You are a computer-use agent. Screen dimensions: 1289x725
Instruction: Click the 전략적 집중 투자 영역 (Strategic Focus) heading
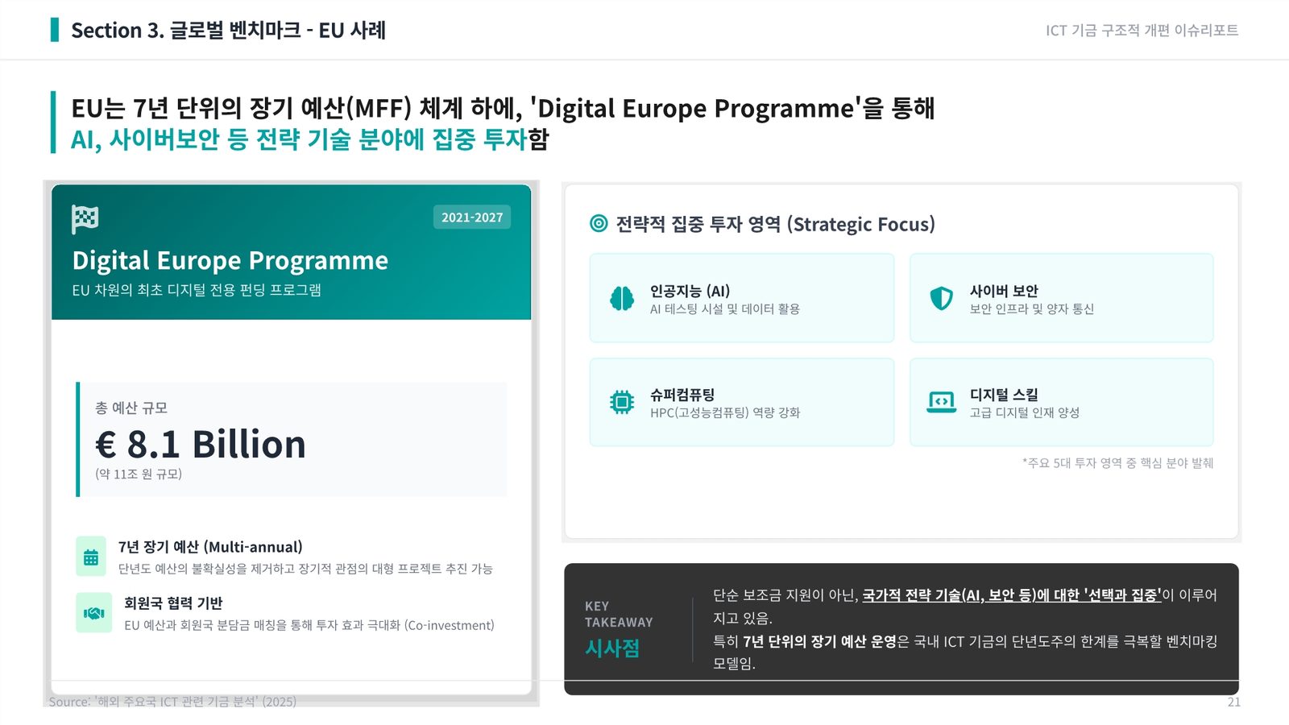coord(776,224)
